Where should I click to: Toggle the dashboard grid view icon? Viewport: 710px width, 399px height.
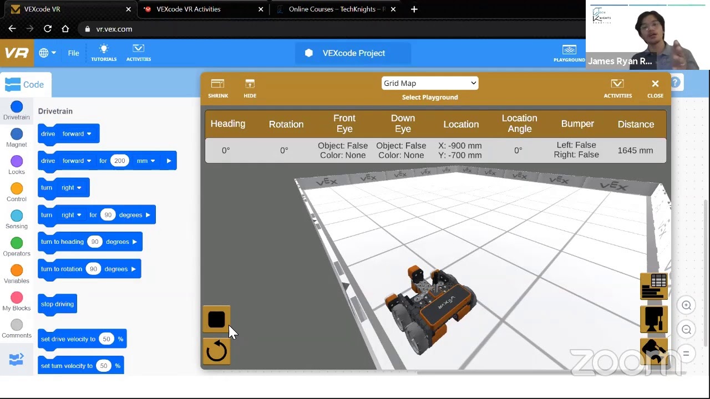pos(654,287)
